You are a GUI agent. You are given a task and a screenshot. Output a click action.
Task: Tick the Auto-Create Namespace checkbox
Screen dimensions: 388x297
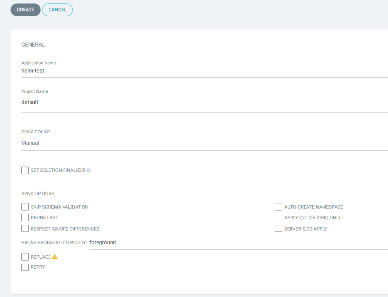pyautogui.click(x=278, y=207)
